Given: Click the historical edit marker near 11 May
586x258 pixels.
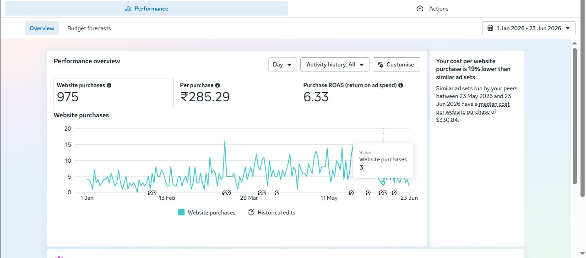Looking at the screenshot, I should [351, 193].
